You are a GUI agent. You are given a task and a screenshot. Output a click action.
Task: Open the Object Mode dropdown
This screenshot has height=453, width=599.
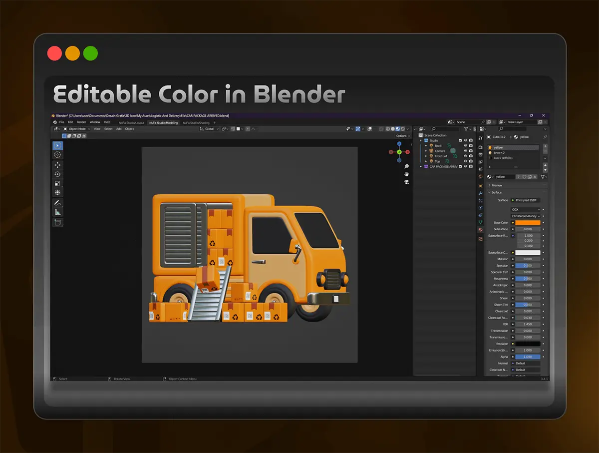coord(76,129)
